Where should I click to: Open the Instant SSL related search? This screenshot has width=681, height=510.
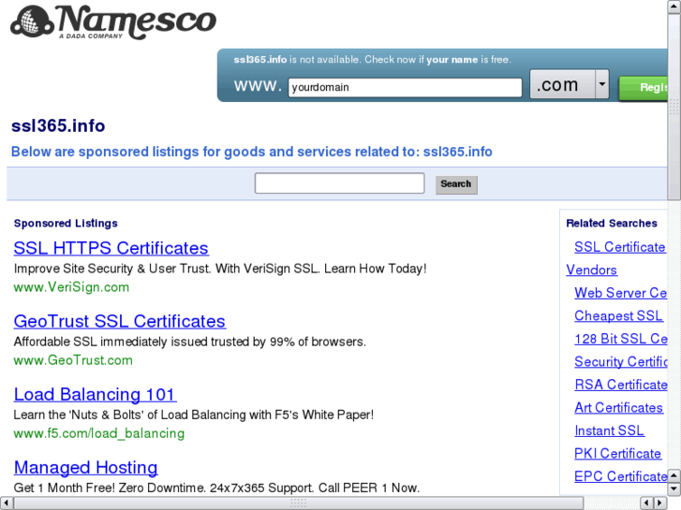click(x=609, y=430)
